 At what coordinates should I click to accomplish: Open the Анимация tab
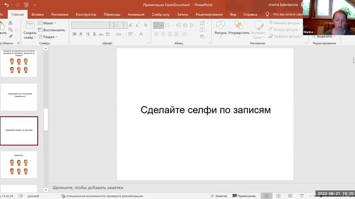[136, 14]
